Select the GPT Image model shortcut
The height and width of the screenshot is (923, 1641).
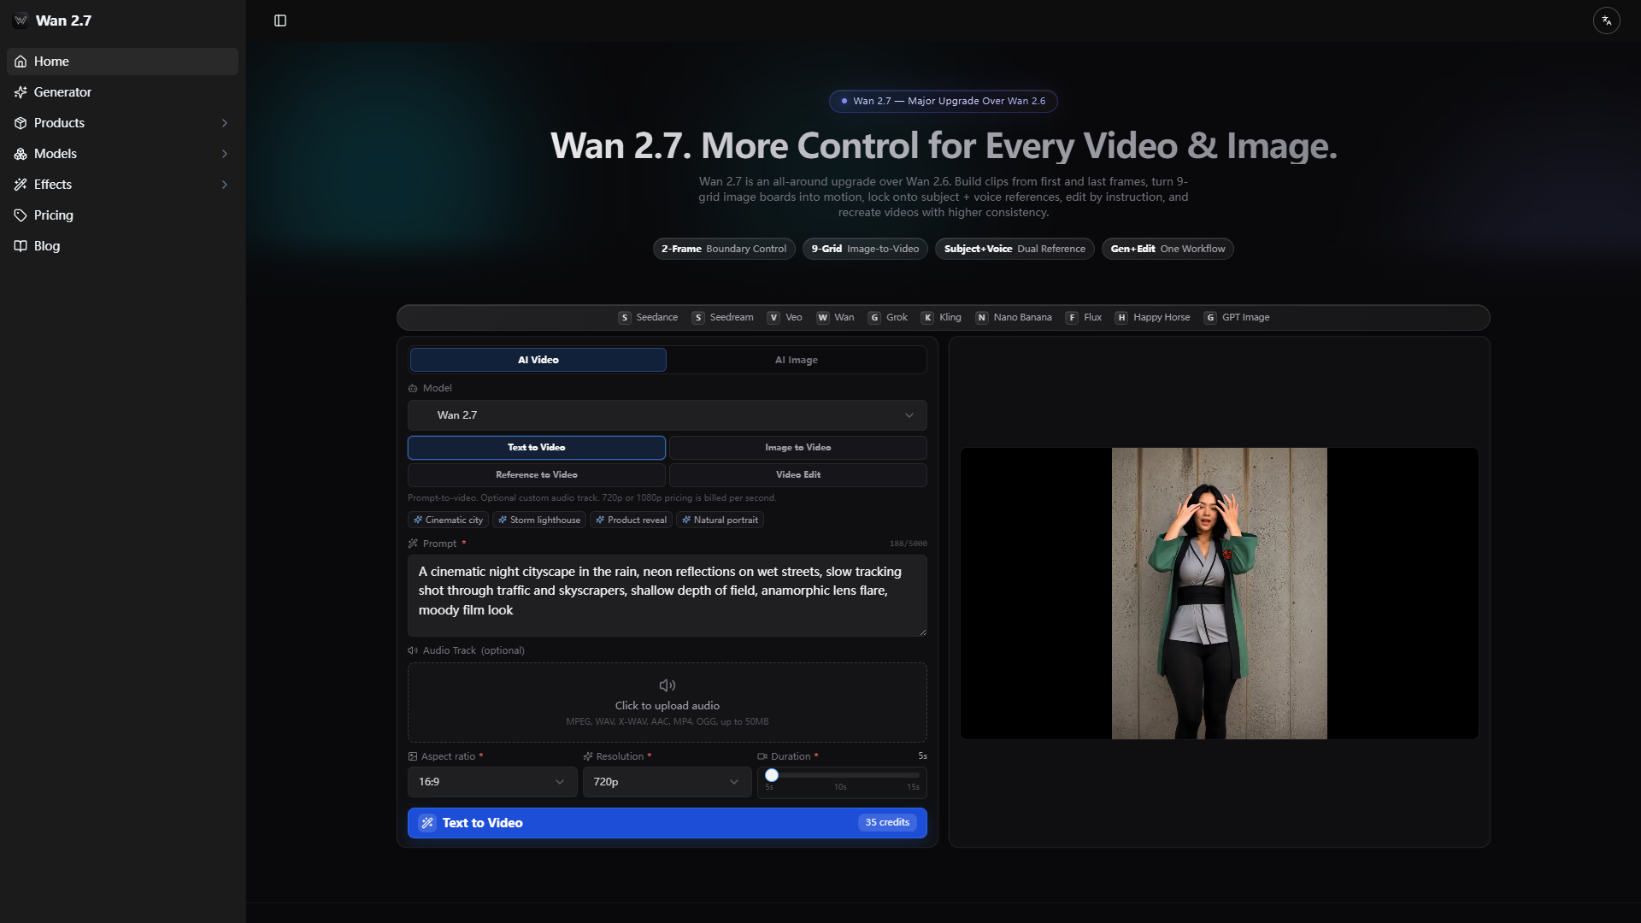point(1237,317)
